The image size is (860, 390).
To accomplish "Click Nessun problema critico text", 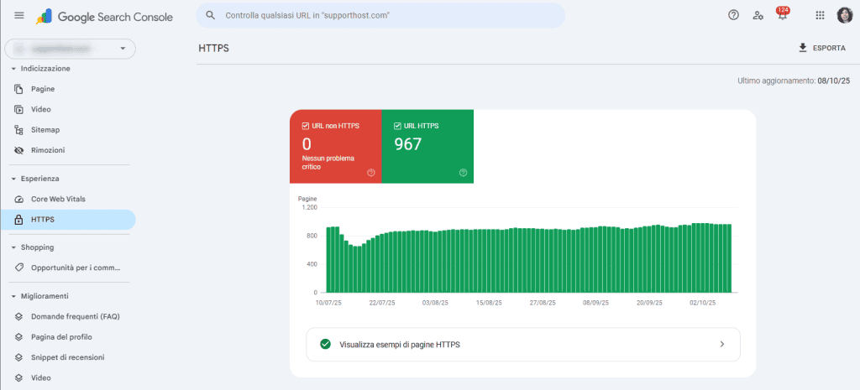I will pos(328,162).
